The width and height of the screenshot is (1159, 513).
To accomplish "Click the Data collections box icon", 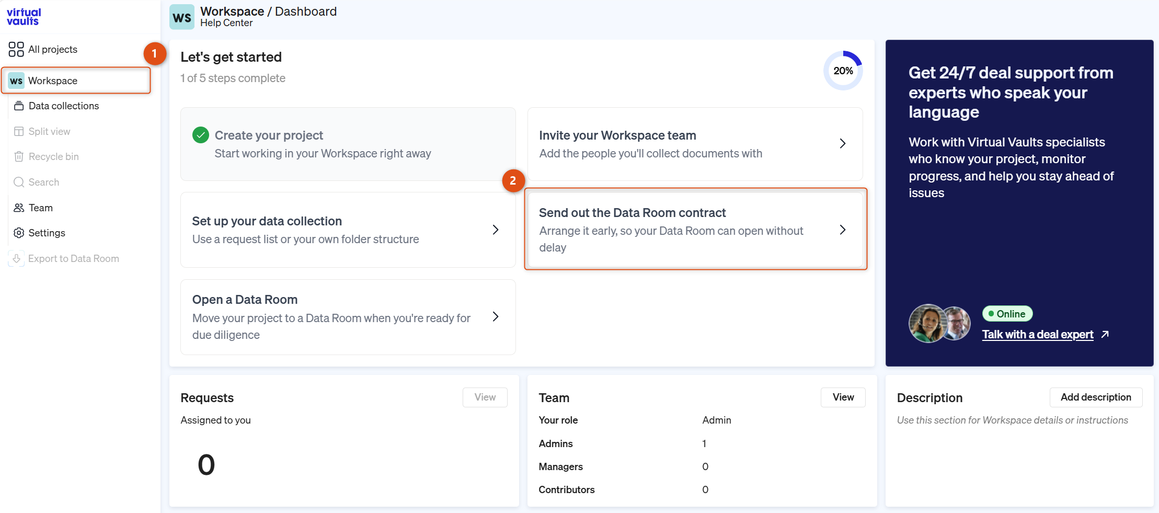I will coord(19,106).
